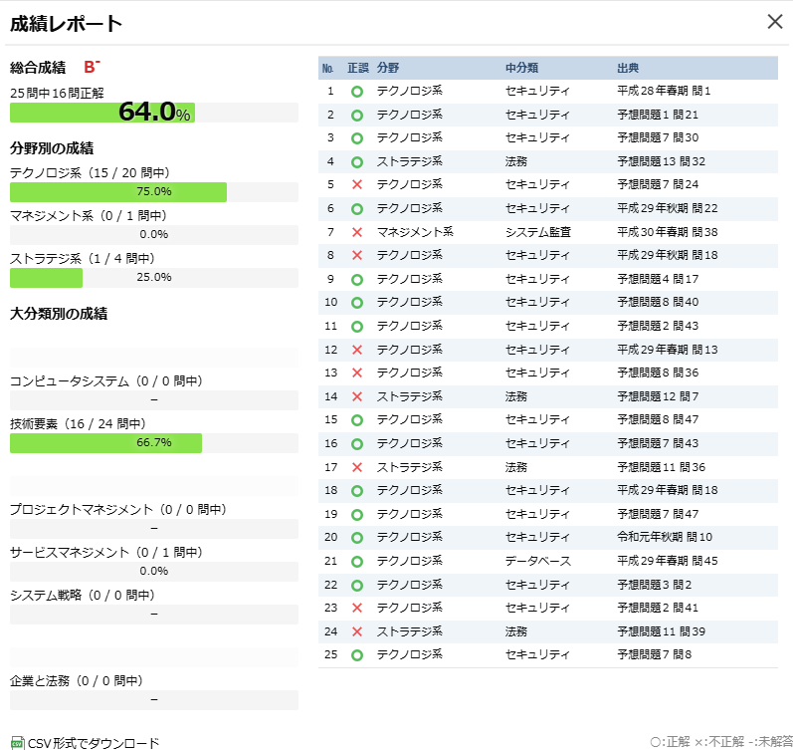The height and width of the screenshot is (750, 793).
Task: Click マネジメント系 field in row 7
Action: pos(415,232)
